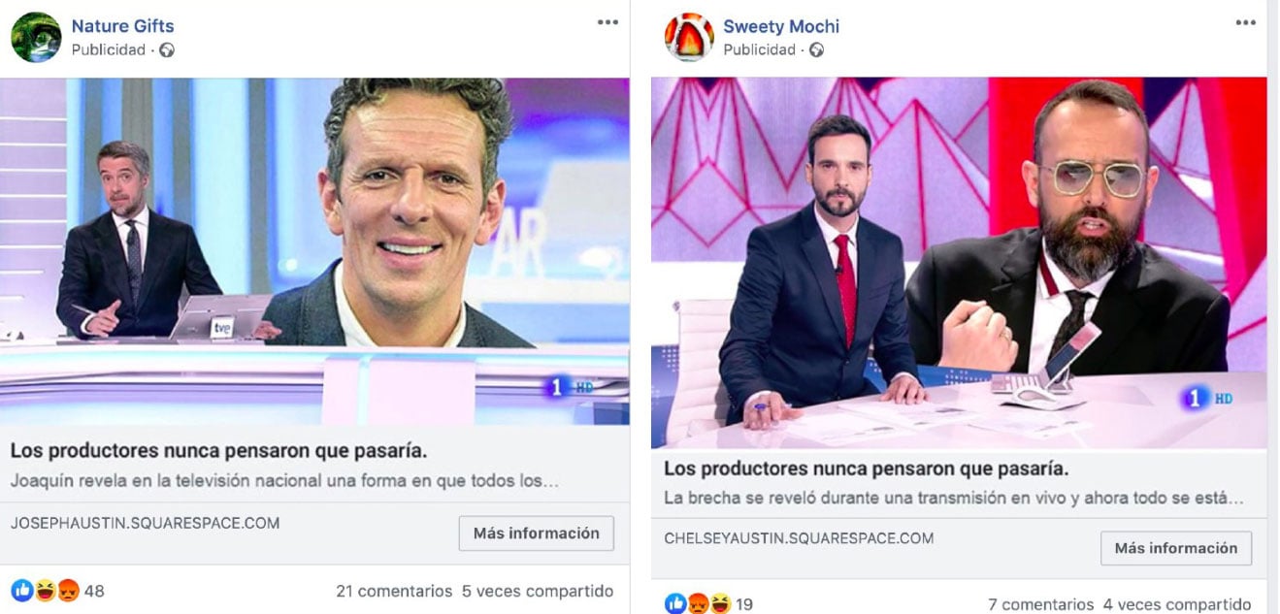Open Nature Gifts ad image with smiling man
Viewport: 1280px width, 614px height.
[x=314, y=251]
